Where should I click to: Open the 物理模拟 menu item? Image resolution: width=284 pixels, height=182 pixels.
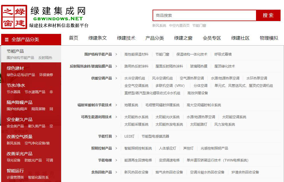269,38
